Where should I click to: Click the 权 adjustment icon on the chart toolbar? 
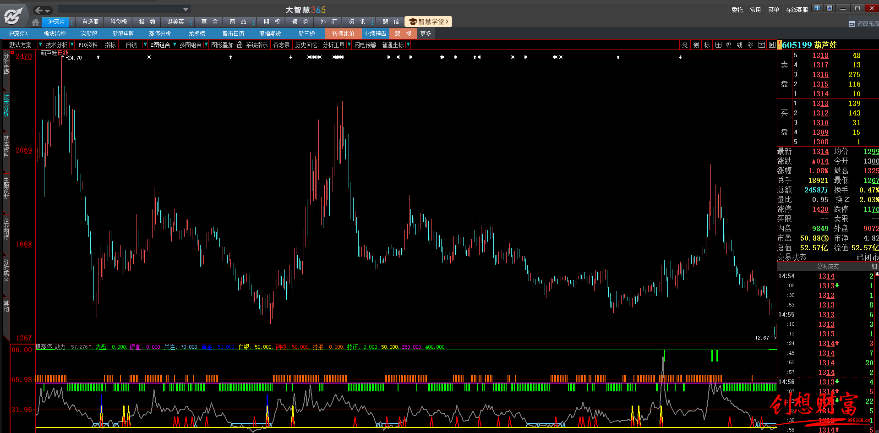pyautogui.click(x=729, y=45)
